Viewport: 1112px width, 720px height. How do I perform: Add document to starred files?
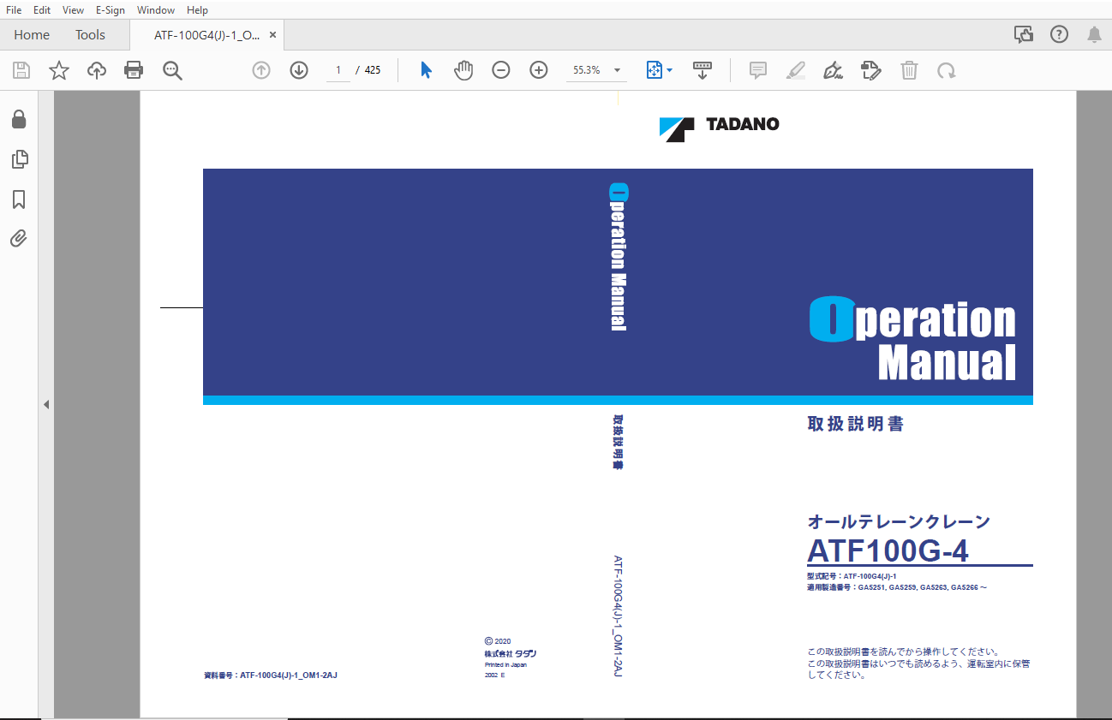pos(59,70)
